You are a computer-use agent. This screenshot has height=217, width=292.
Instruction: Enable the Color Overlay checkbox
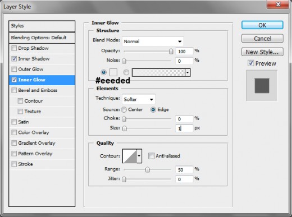click(x=14, y=132)
